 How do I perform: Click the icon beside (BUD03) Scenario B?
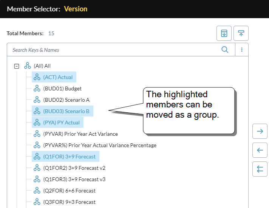(37, 111)
